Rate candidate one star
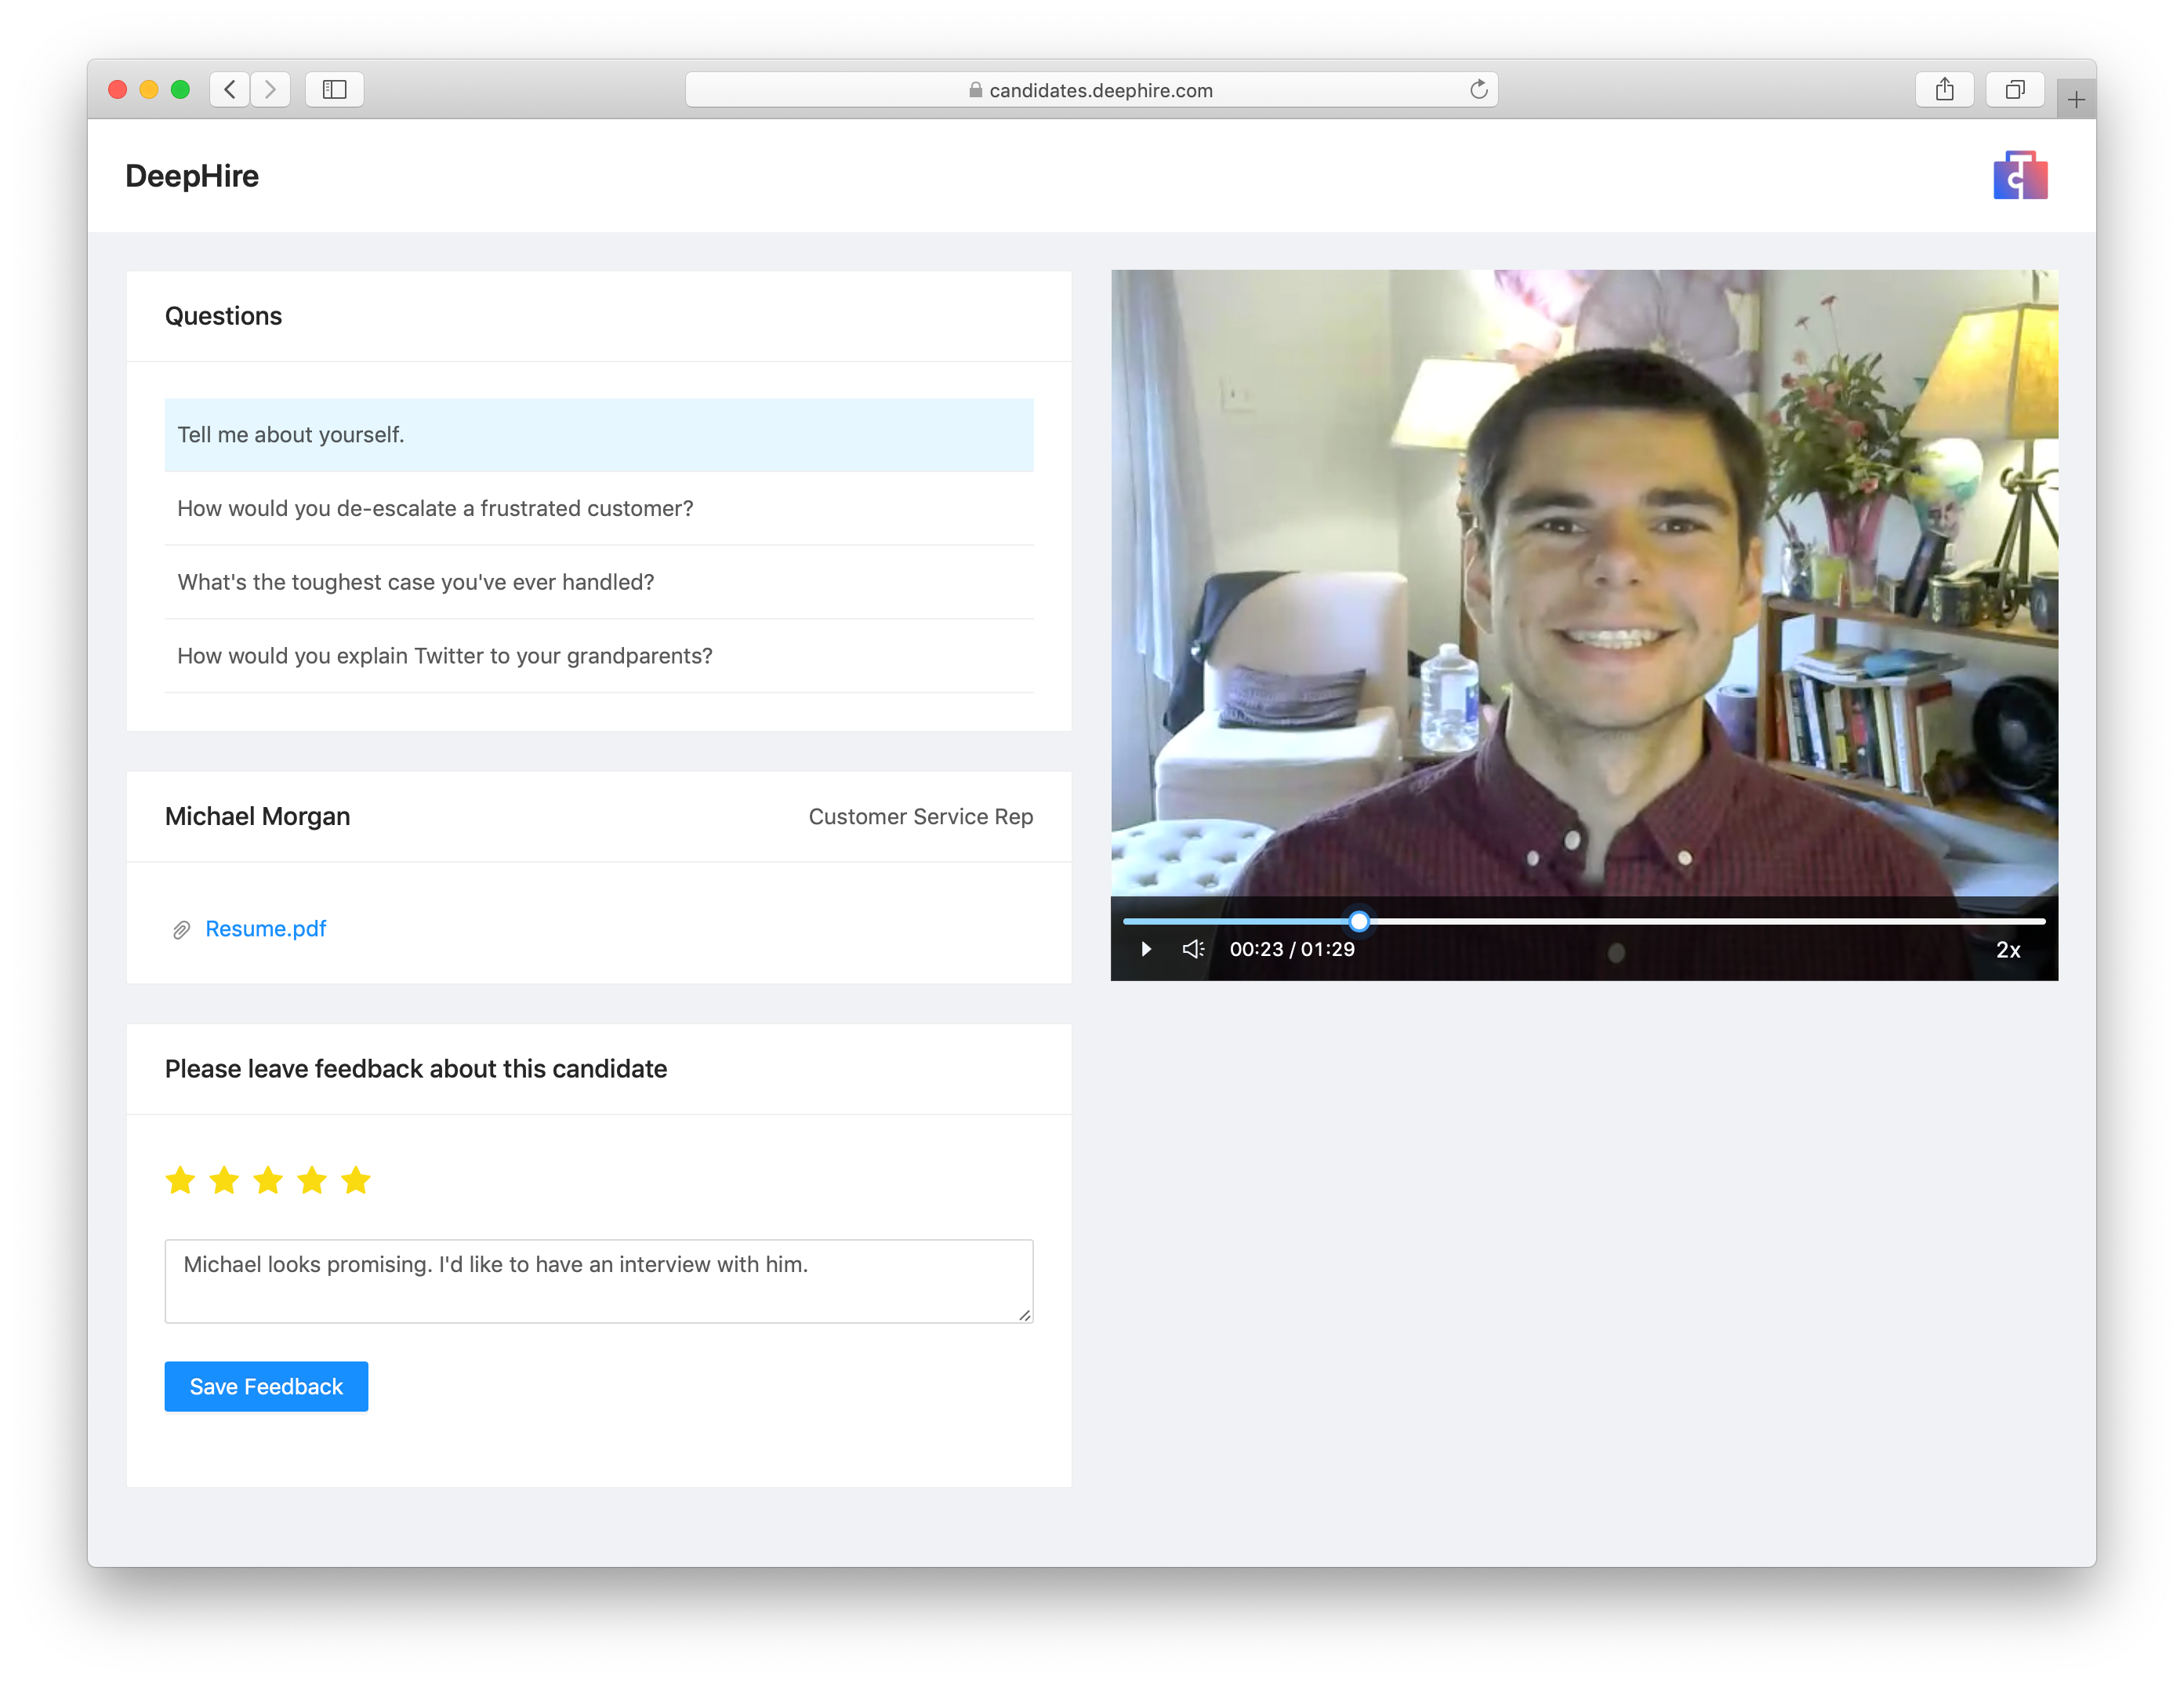Viewport: 2184px width, 1683px height. (x=180, y=1181)
